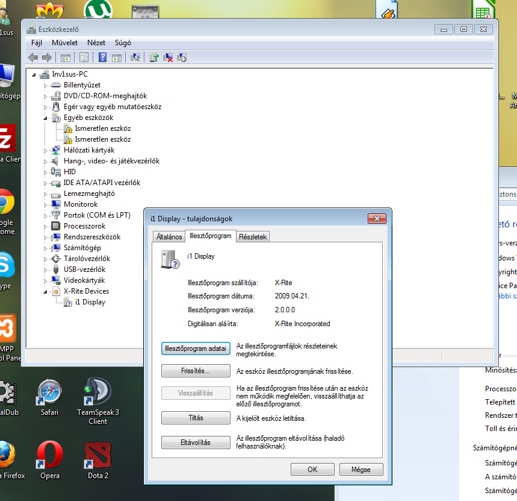This screenshot has height=501, width=517.
Task: Click the Tiltás button
Action: coord(196,418)
